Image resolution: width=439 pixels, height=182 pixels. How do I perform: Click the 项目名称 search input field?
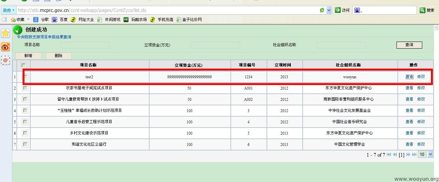(x=85, y=45)
